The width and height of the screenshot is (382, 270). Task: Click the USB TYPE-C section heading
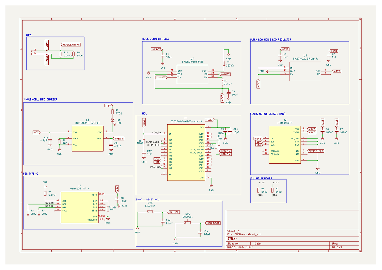pos(31,174)
